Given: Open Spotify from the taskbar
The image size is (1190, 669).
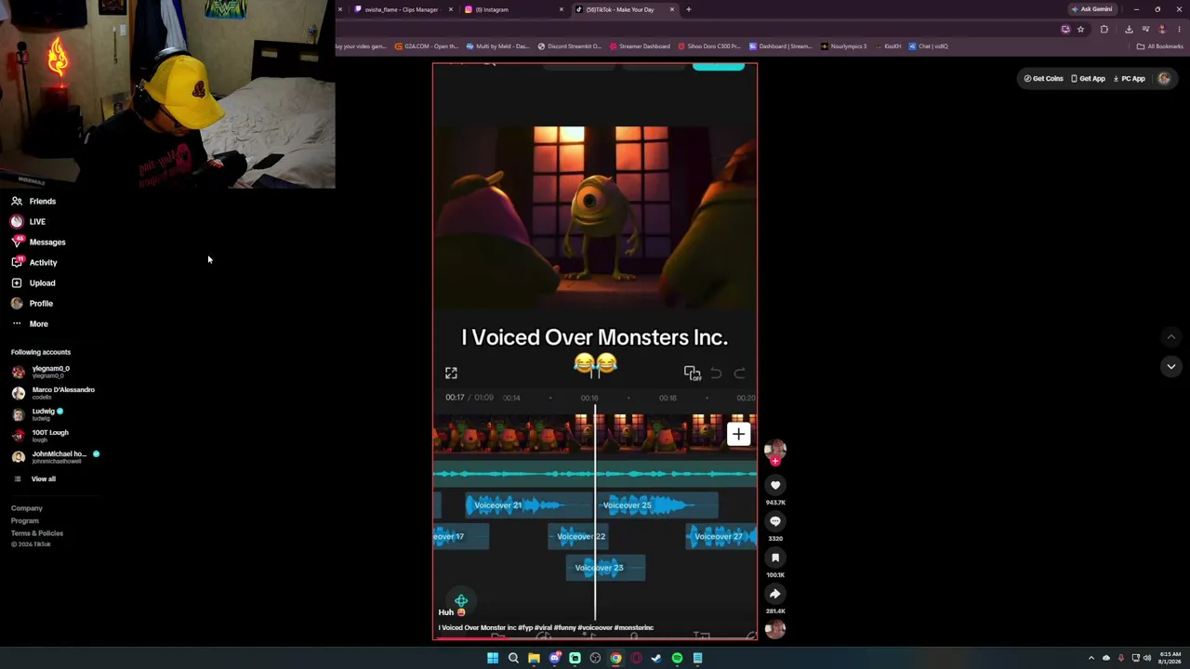Looking at the screenshot, I should click(677, 658).
